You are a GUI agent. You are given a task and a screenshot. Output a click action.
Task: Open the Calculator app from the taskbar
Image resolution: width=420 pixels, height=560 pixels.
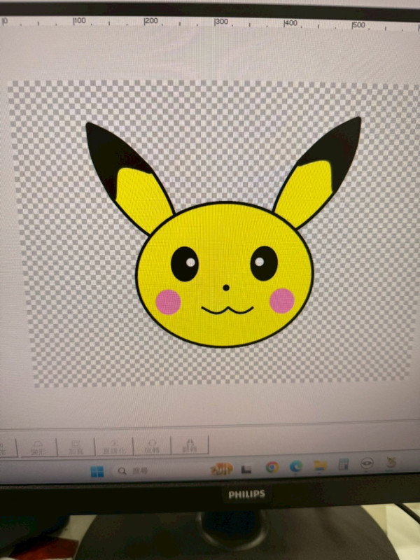coord(343,464)
